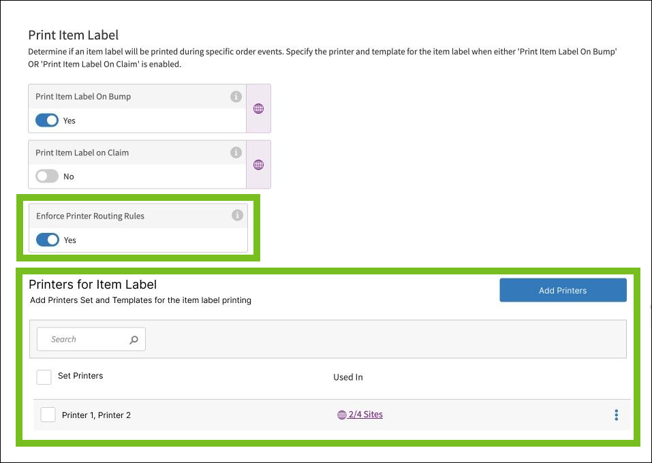Click info icon for Print Item Label On Bump
The width and height of the screenshot is (652, 463).
click(236, 97)
